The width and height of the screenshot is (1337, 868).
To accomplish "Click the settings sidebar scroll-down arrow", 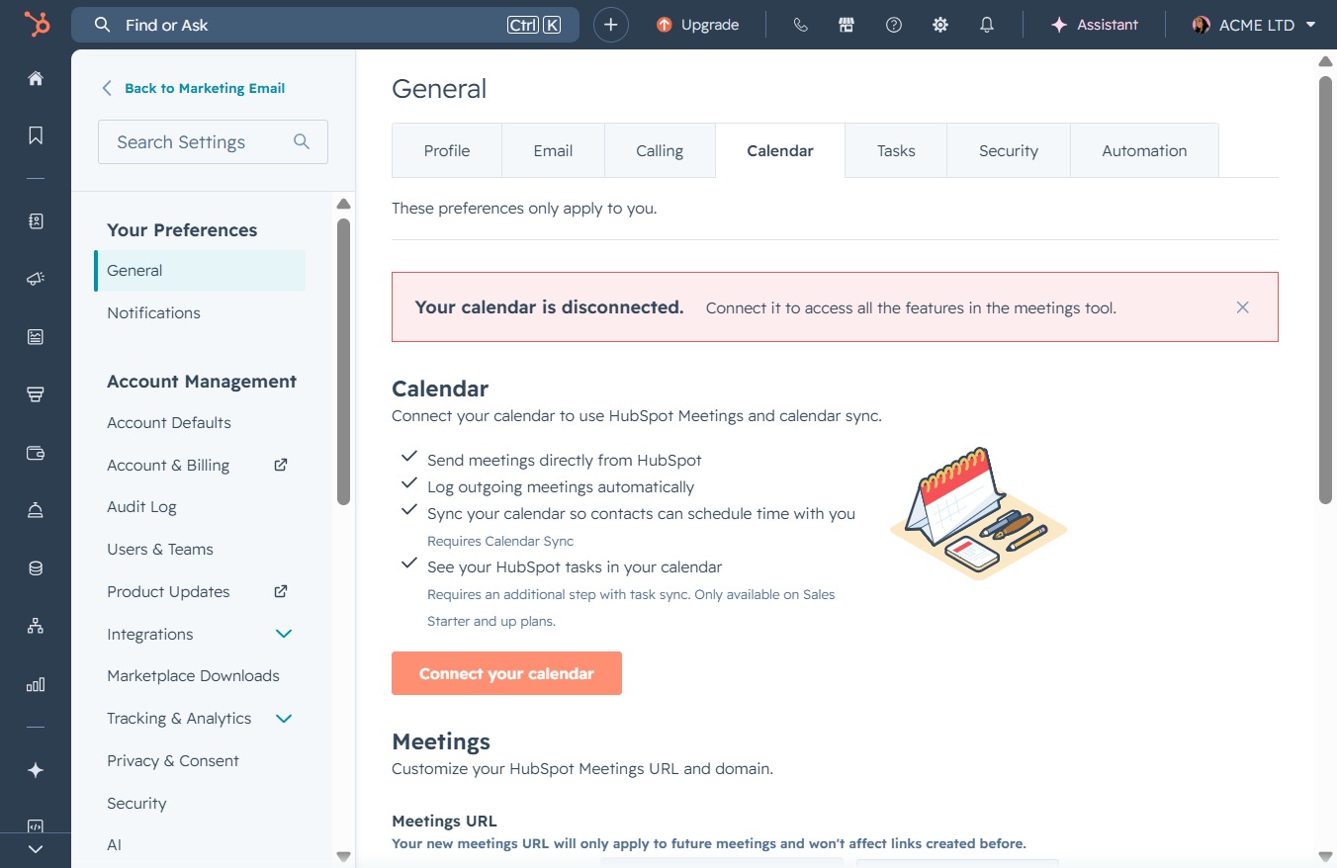I will [343, 856].
